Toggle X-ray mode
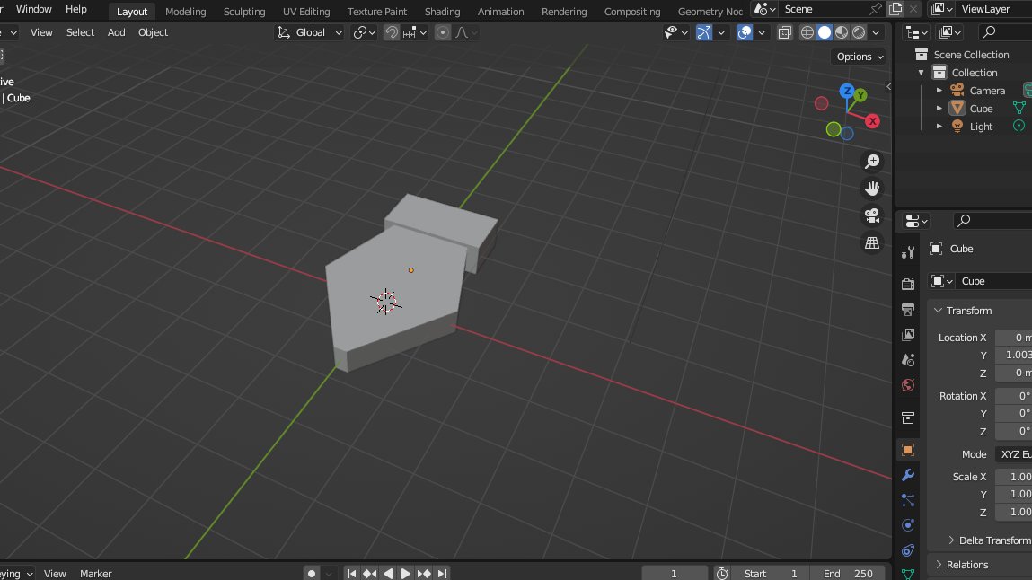Screen dimensions: 1032x580 click(784, 32)
